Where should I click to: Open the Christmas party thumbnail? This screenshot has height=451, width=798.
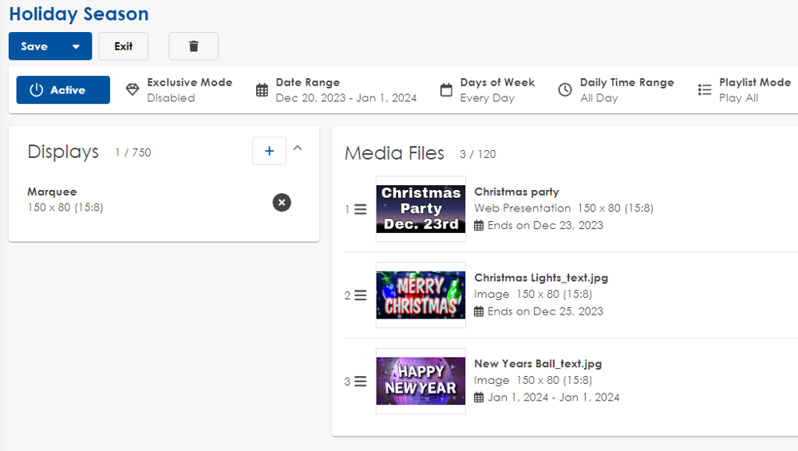point(421,209)
